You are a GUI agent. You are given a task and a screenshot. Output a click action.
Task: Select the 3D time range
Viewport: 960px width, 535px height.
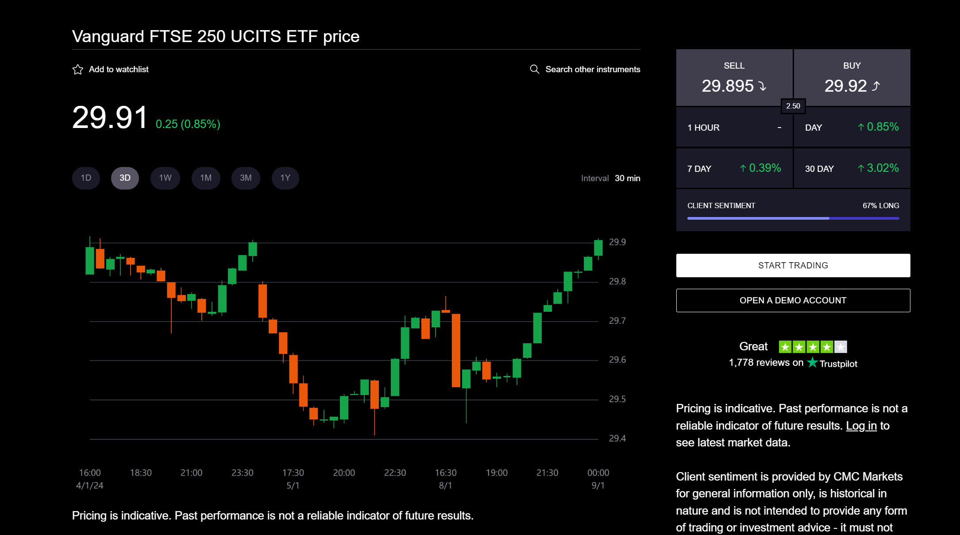125,178
